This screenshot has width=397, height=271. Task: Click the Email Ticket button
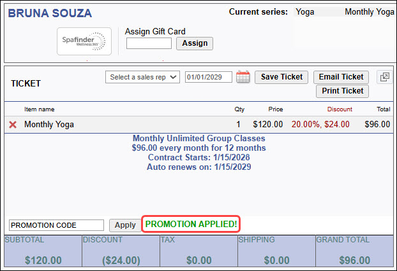pyautogui.click(x=341, y=77)
